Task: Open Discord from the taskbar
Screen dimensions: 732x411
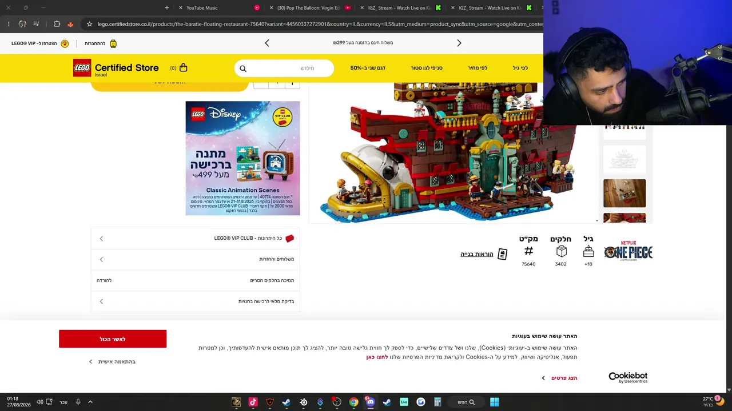Action: 370,402
